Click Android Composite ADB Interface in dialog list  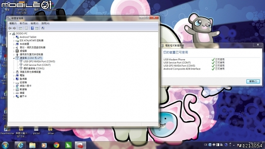(182, 69)
